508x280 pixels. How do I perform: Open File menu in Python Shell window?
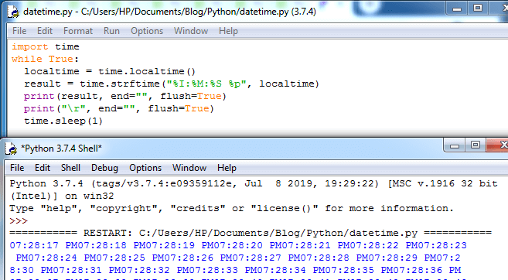17,168
